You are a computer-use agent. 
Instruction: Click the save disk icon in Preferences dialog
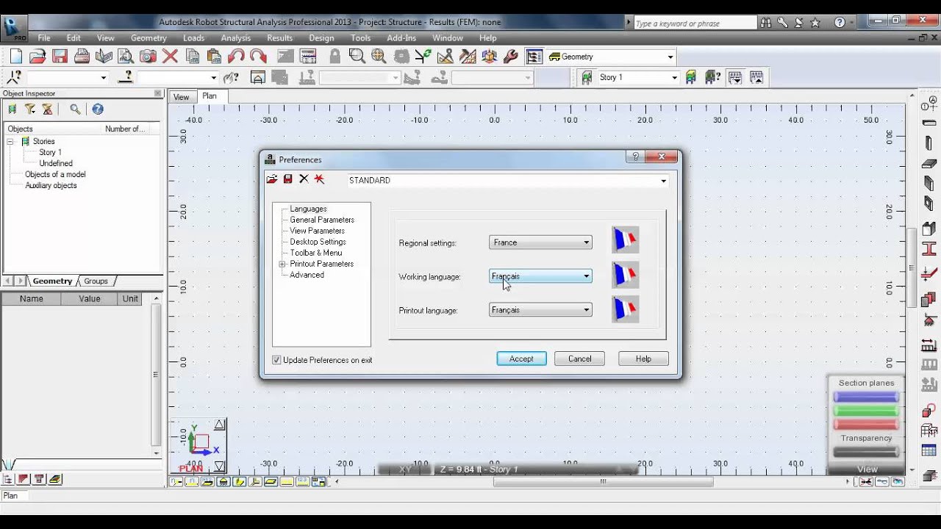tap(288, 179)
